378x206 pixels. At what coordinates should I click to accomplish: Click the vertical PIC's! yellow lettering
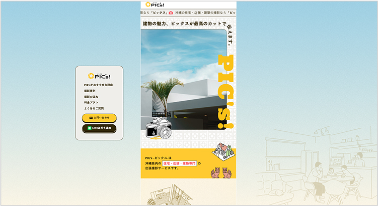tap(226, 92)
